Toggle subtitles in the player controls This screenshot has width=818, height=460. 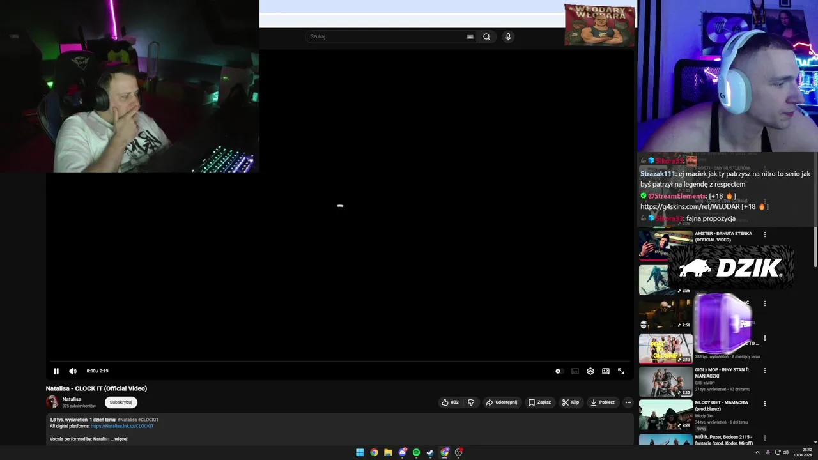575,371
